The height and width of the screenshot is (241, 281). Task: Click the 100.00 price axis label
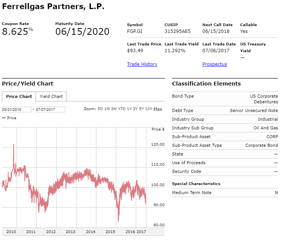pos(158,185)
